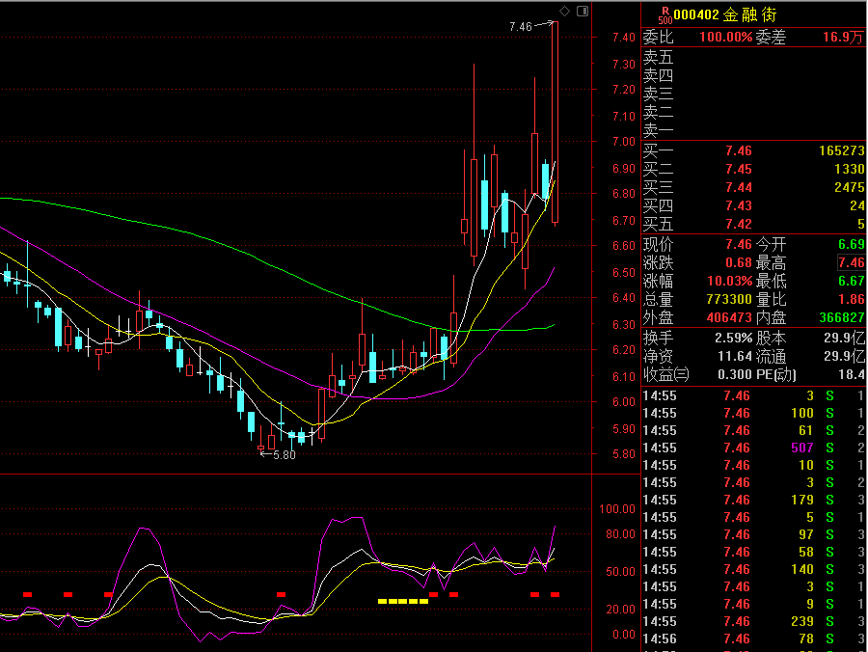
Task: Click the rightmost red signal marker in indicator
Action: (555, 594)
